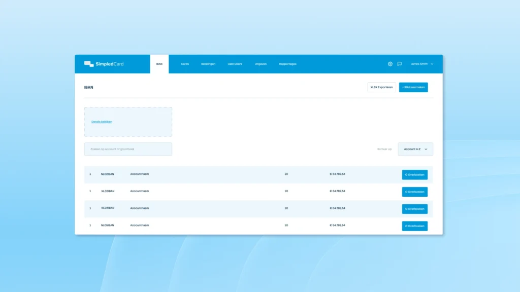520x292 pixels.
Task: Select the NL02IBAN account row text
Action: (x=108, y=174)
